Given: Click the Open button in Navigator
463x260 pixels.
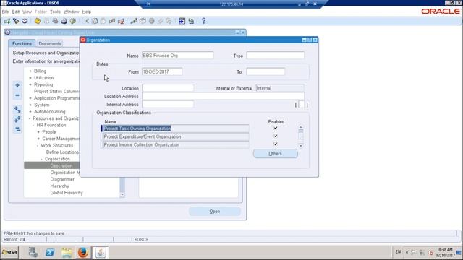Looking at the screenshot, I should (215, 212).
